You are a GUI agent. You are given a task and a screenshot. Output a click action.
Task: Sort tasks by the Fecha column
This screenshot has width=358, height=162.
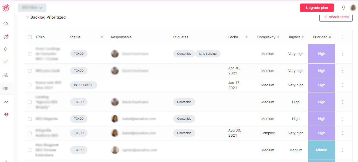(246, 37)
